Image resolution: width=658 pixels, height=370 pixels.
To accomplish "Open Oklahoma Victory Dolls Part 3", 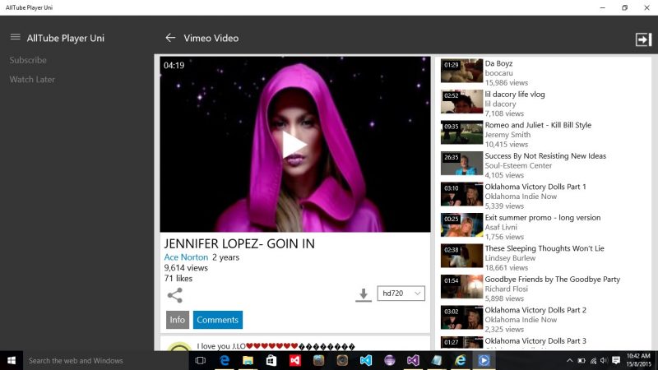I will (x=535, y=340).
